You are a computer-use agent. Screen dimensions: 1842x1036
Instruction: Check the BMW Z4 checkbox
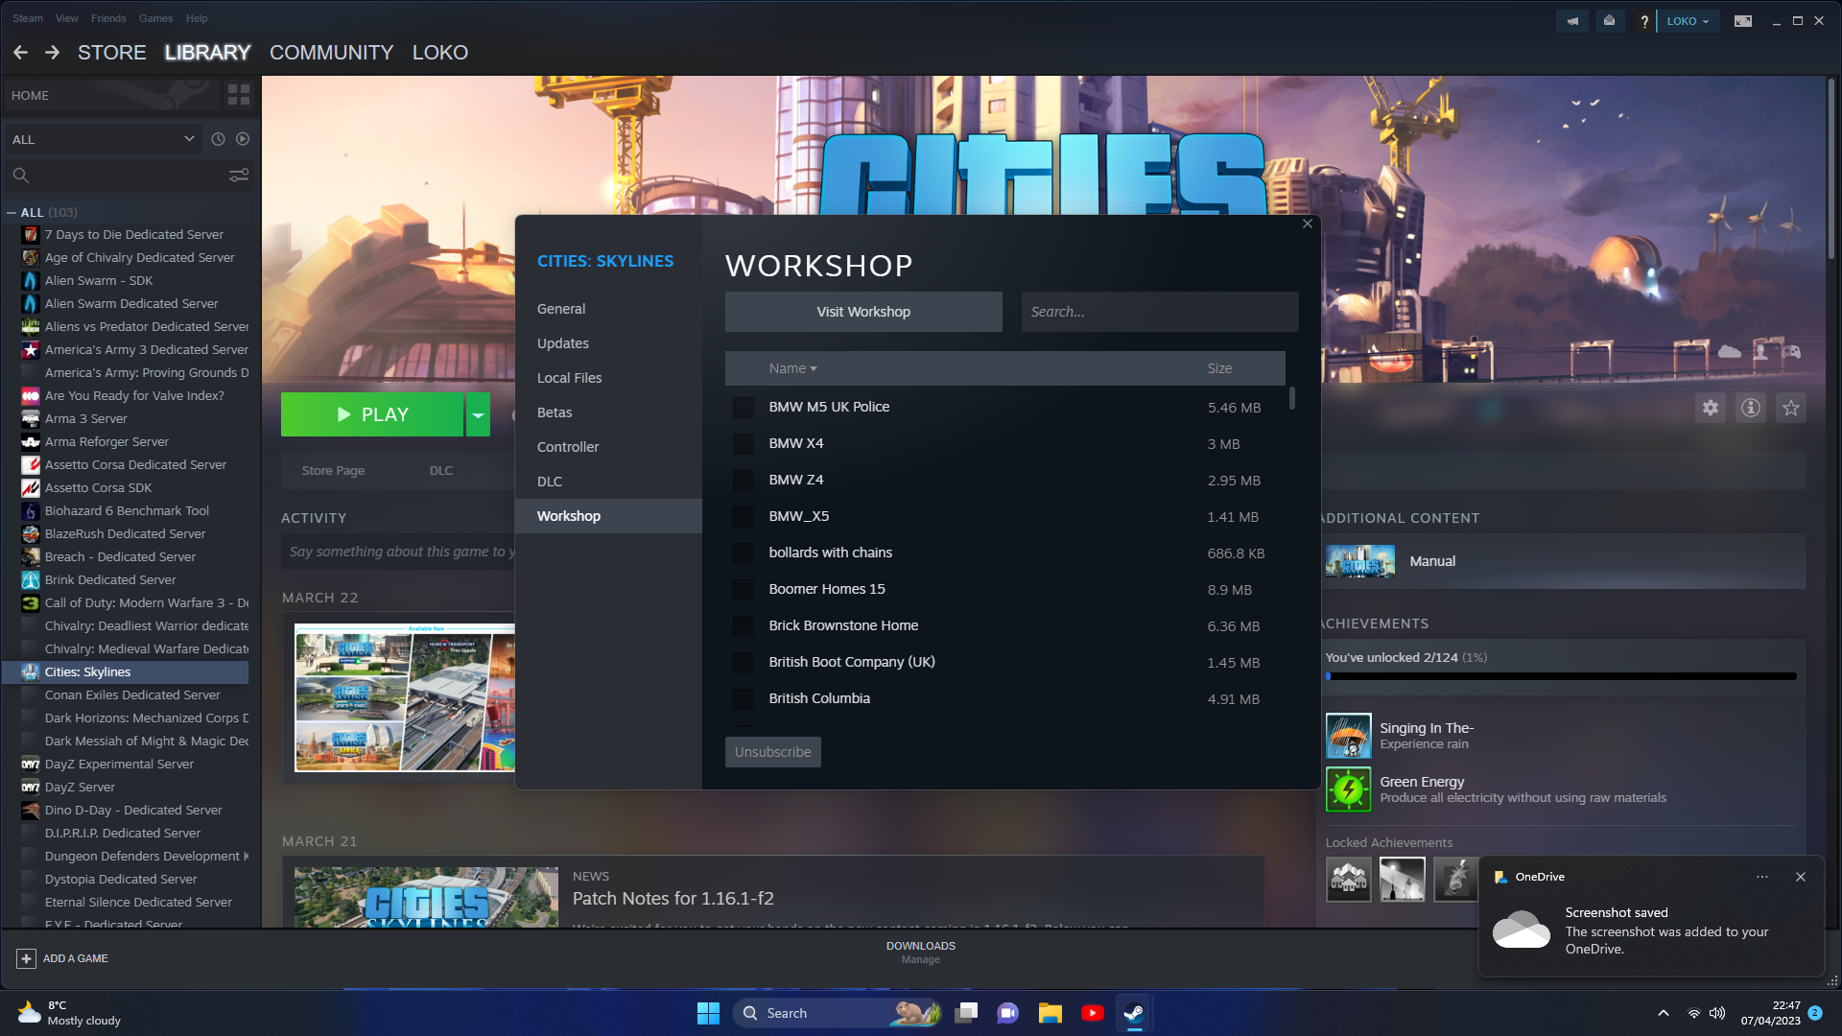point(744,481)
